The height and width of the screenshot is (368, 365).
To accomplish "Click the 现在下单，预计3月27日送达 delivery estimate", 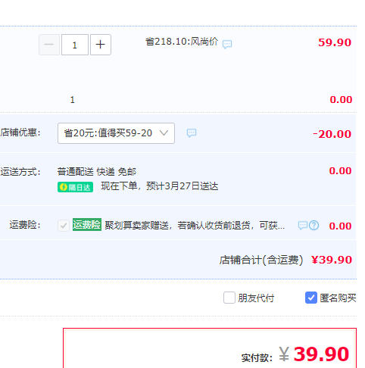I will coord(160,186).
